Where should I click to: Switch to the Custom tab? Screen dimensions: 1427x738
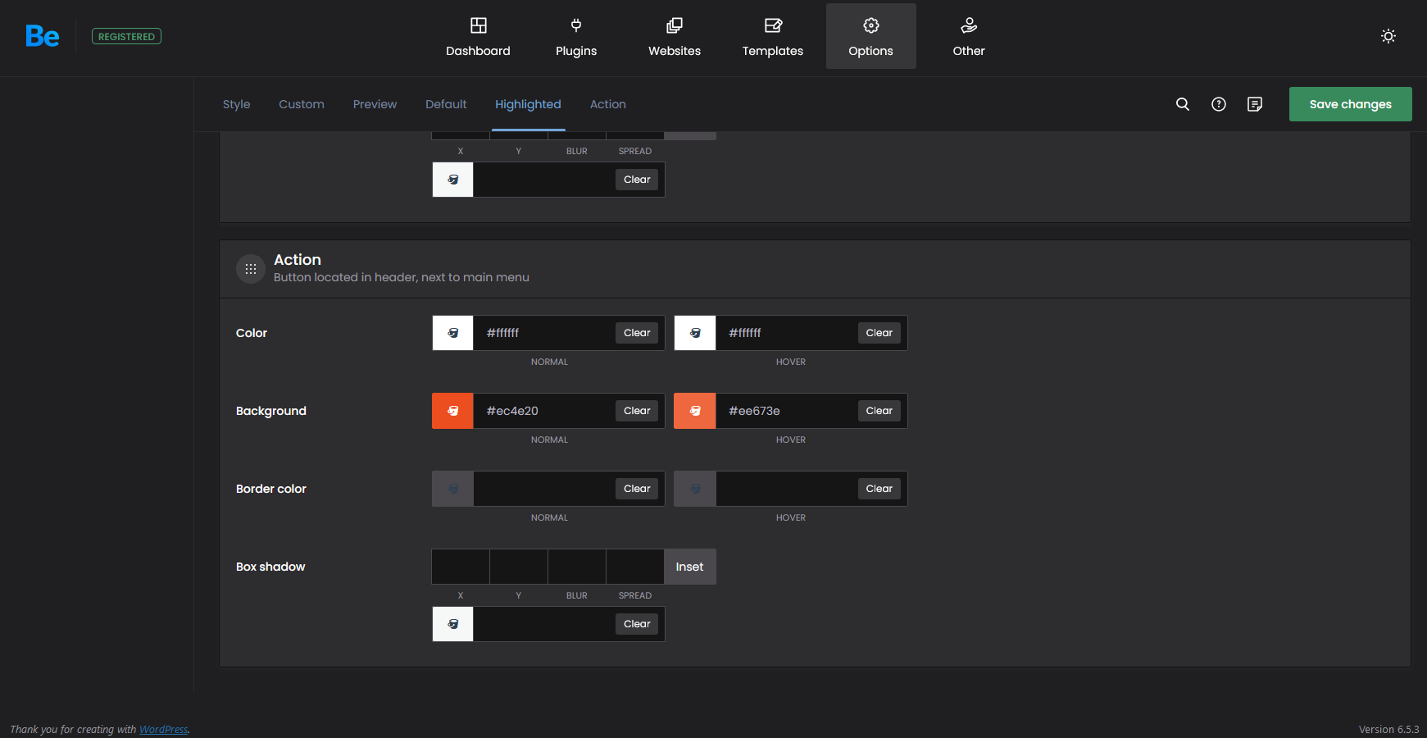coord(302,104)
